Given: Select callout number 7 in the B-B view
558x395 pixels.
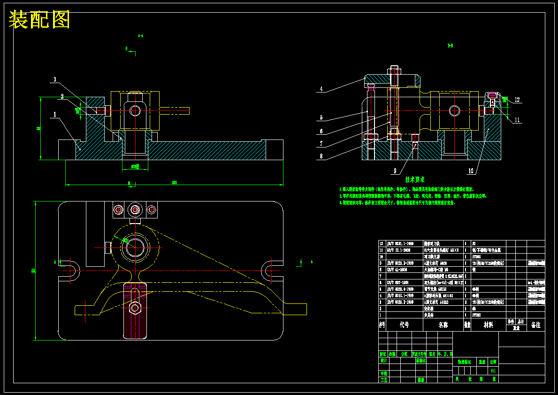Looking at the screenshot, I should (321, 144).
